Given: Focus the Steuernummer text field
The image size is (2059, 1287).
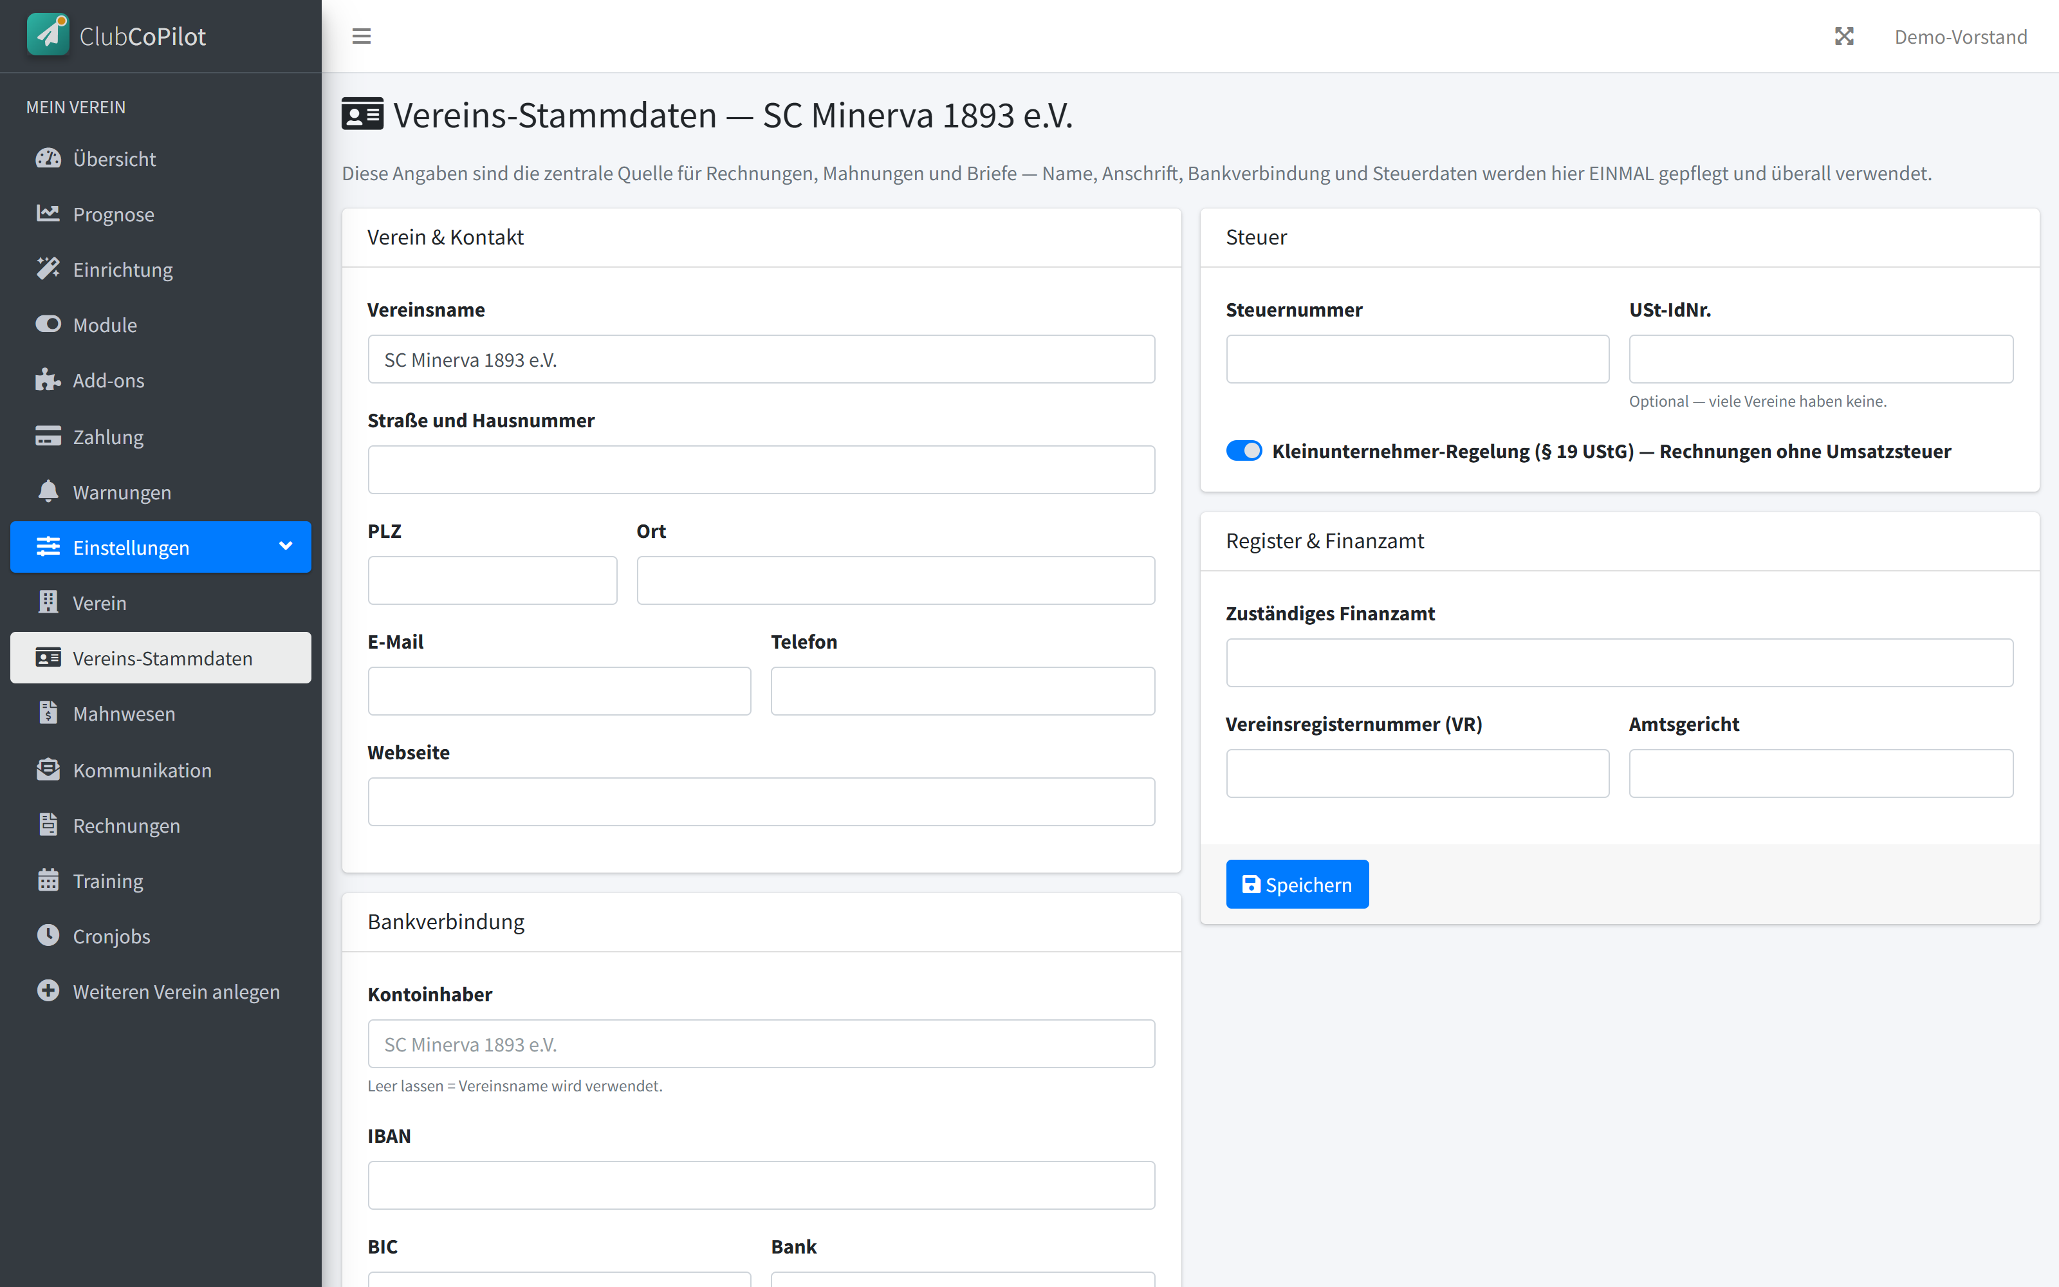Looking at the screenshot, I should (x=1417, y=359).
